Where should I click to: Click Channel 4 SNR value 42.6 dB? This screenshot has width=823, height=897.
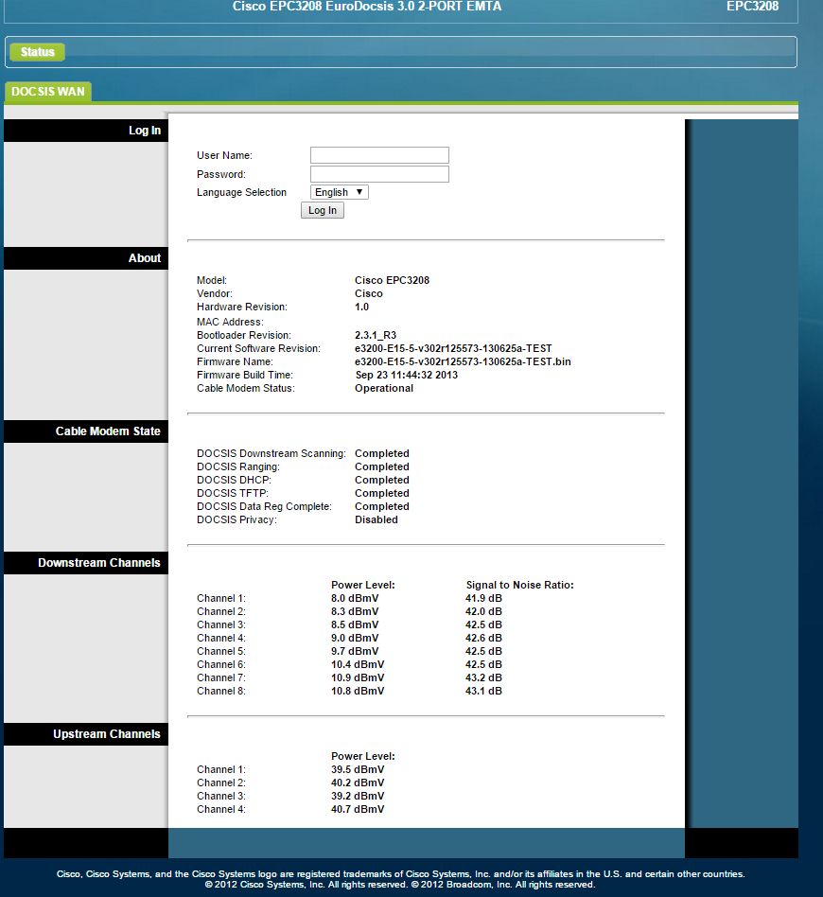pyautogui.click(x=483, y=638)
